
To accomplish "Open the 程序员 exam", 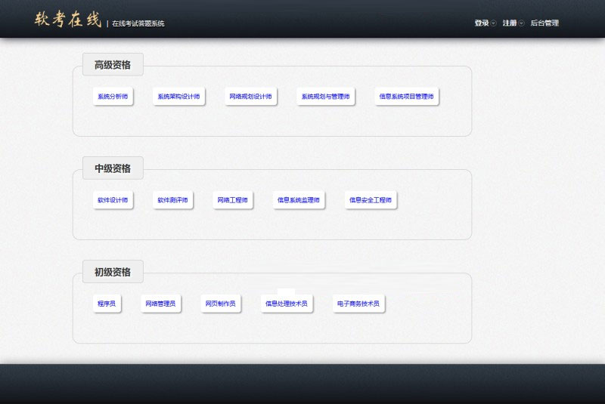I will click(107, 304).
